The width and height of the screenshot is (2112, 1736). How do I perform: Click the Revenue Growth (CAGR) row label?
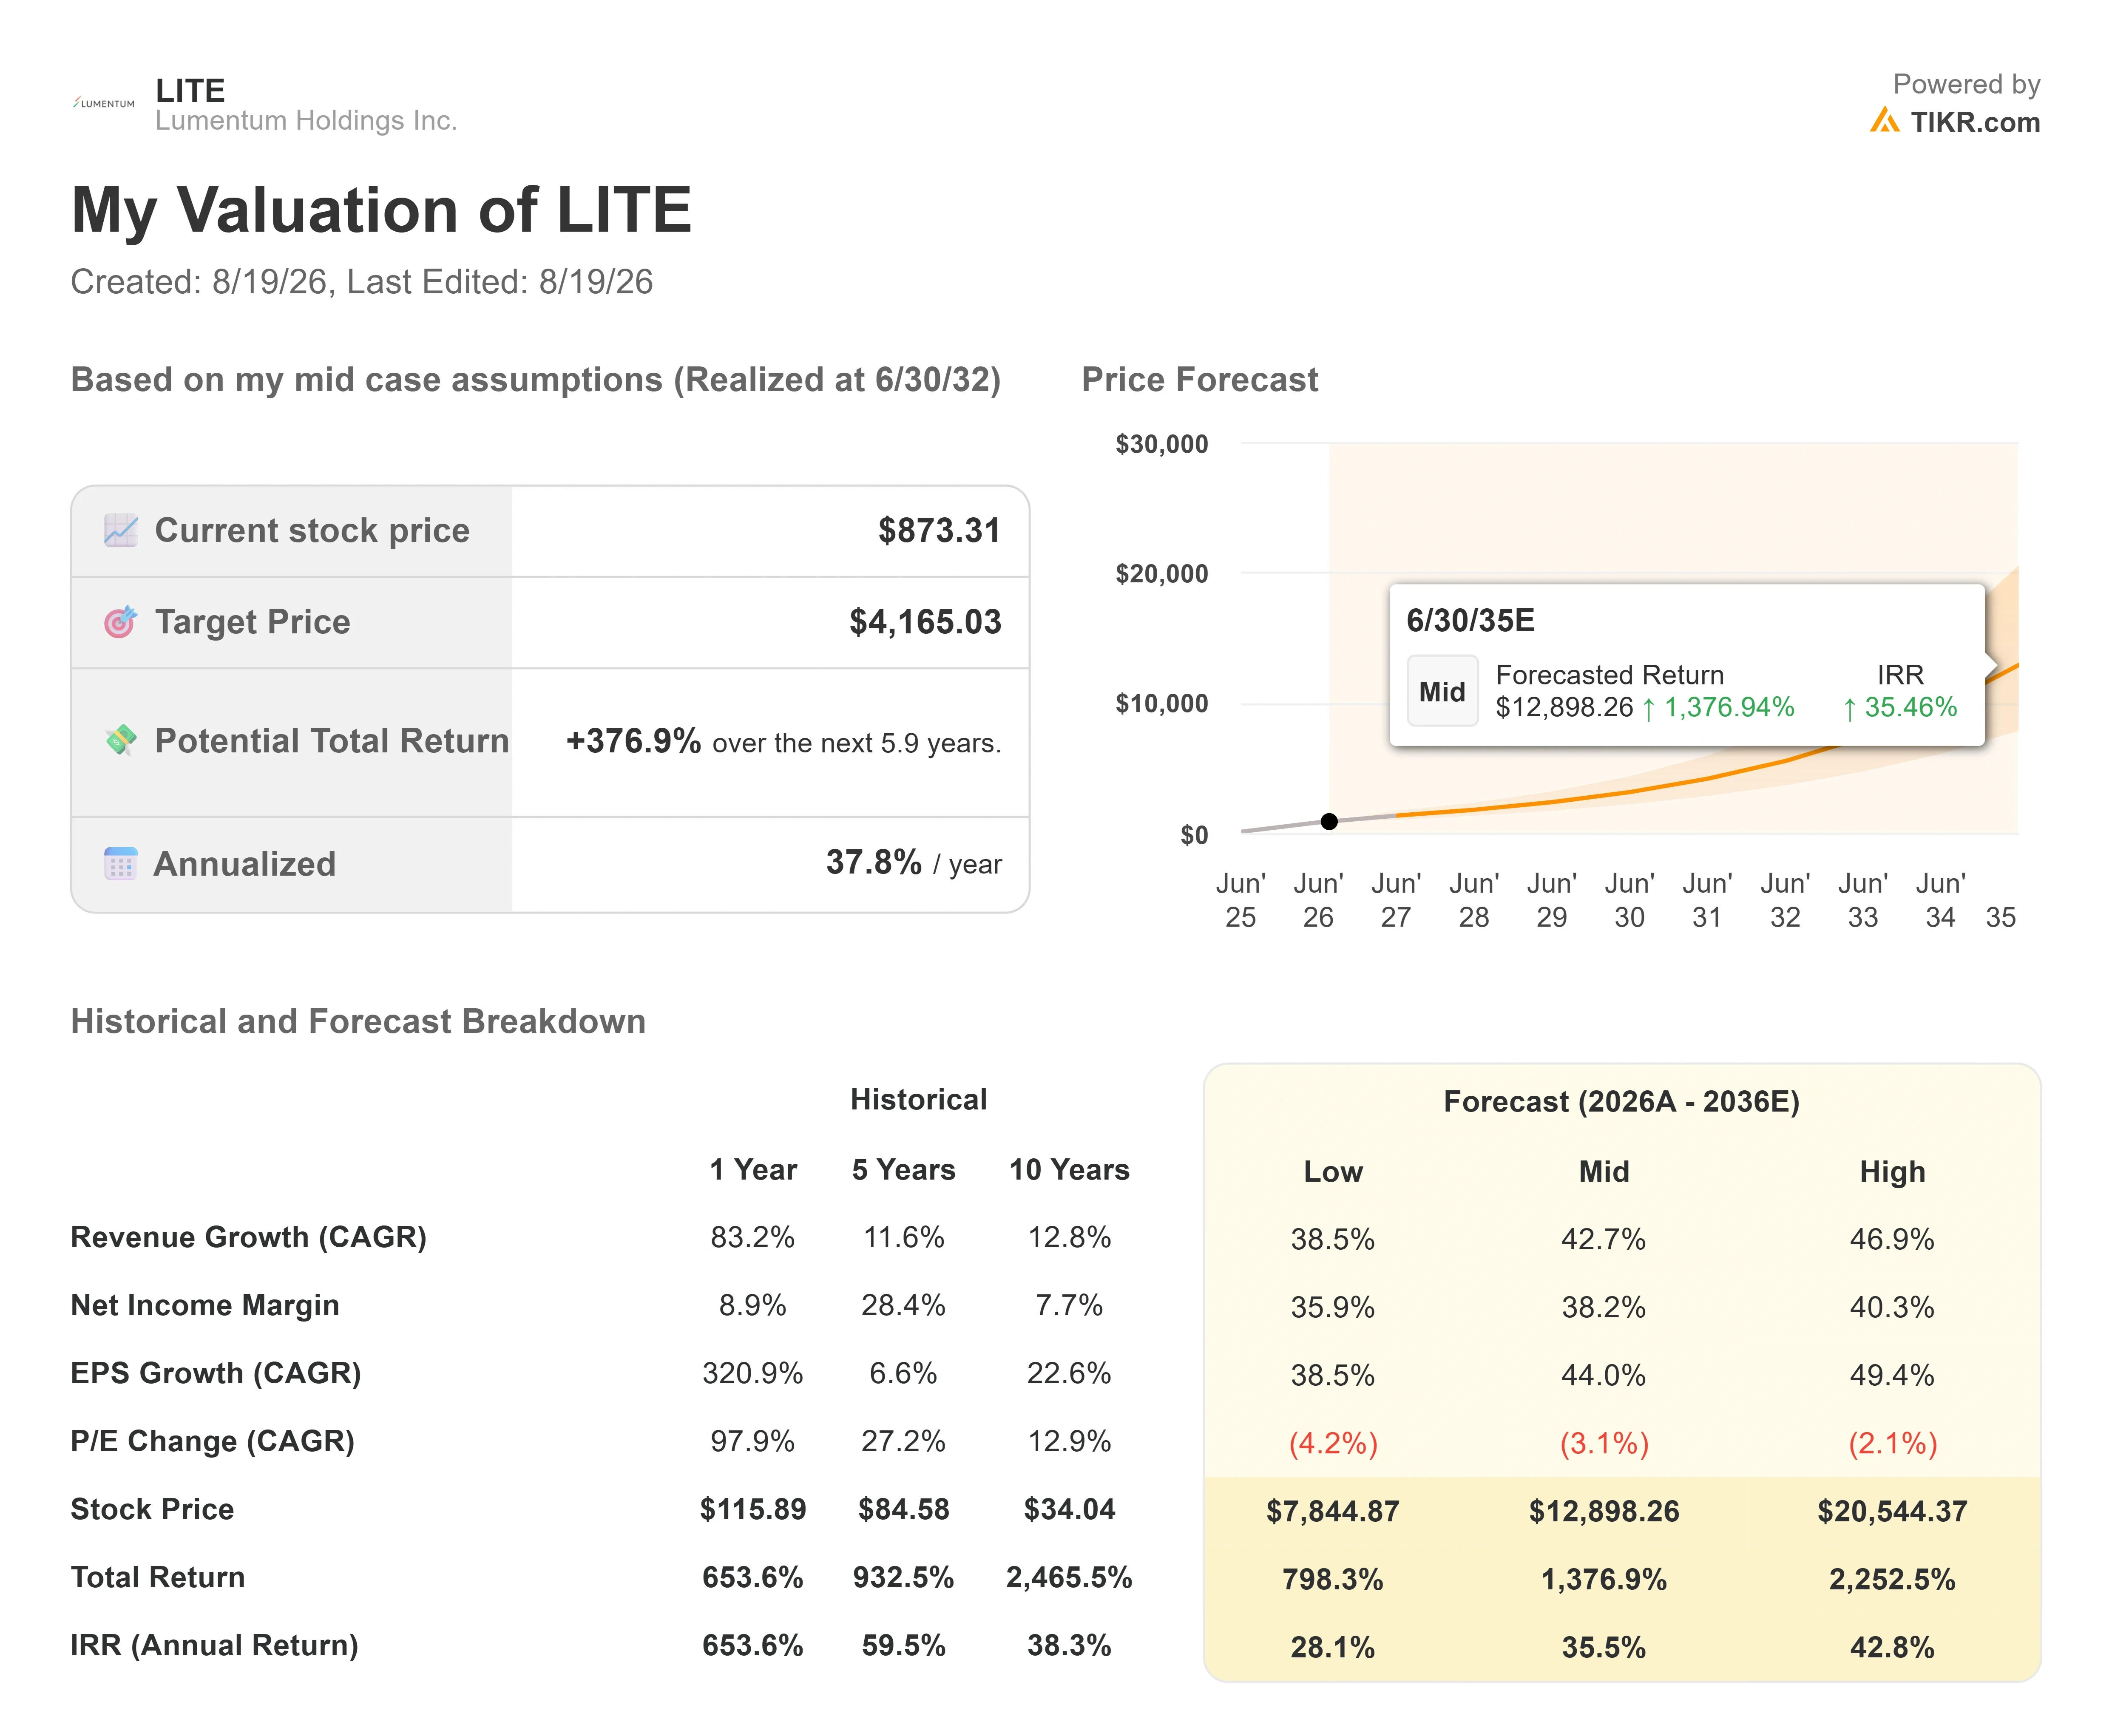pos(249,1238)
